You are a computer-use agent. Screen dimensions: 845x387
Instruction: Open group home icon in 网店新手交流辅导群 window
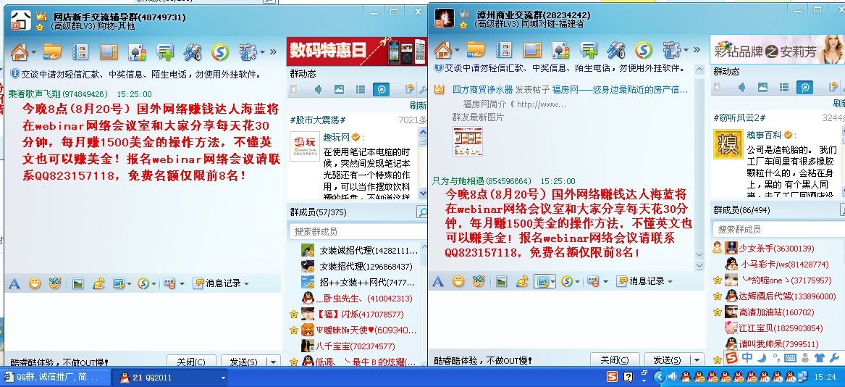(x=19, y=51)
